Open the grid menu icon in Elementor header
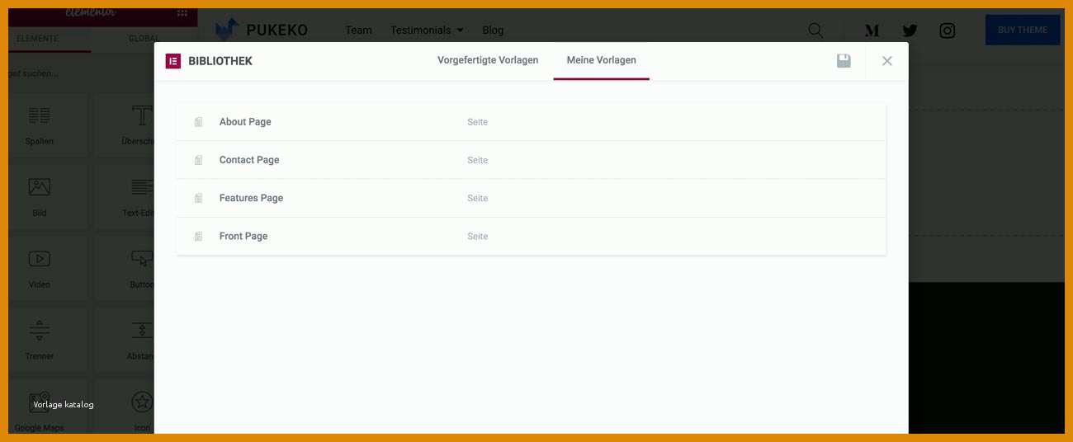 pyautogui.click(x=182, y=13)
